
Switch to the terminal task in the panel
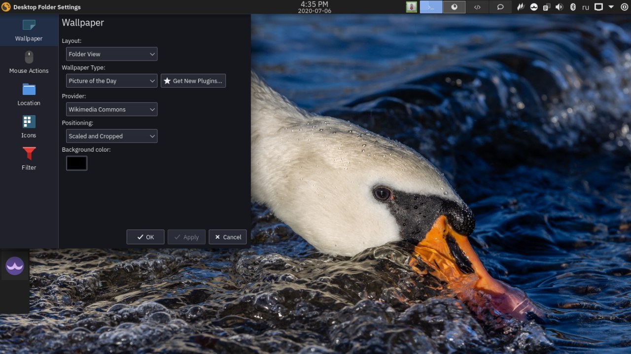pos(431,7)
